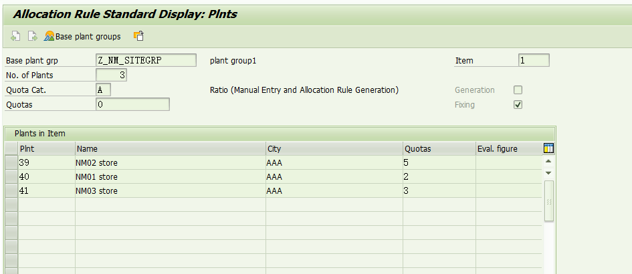This screenshot has height=274, width=632.
Task: Click the scroll up arrow in table
Action: click(x=548, y=161)
